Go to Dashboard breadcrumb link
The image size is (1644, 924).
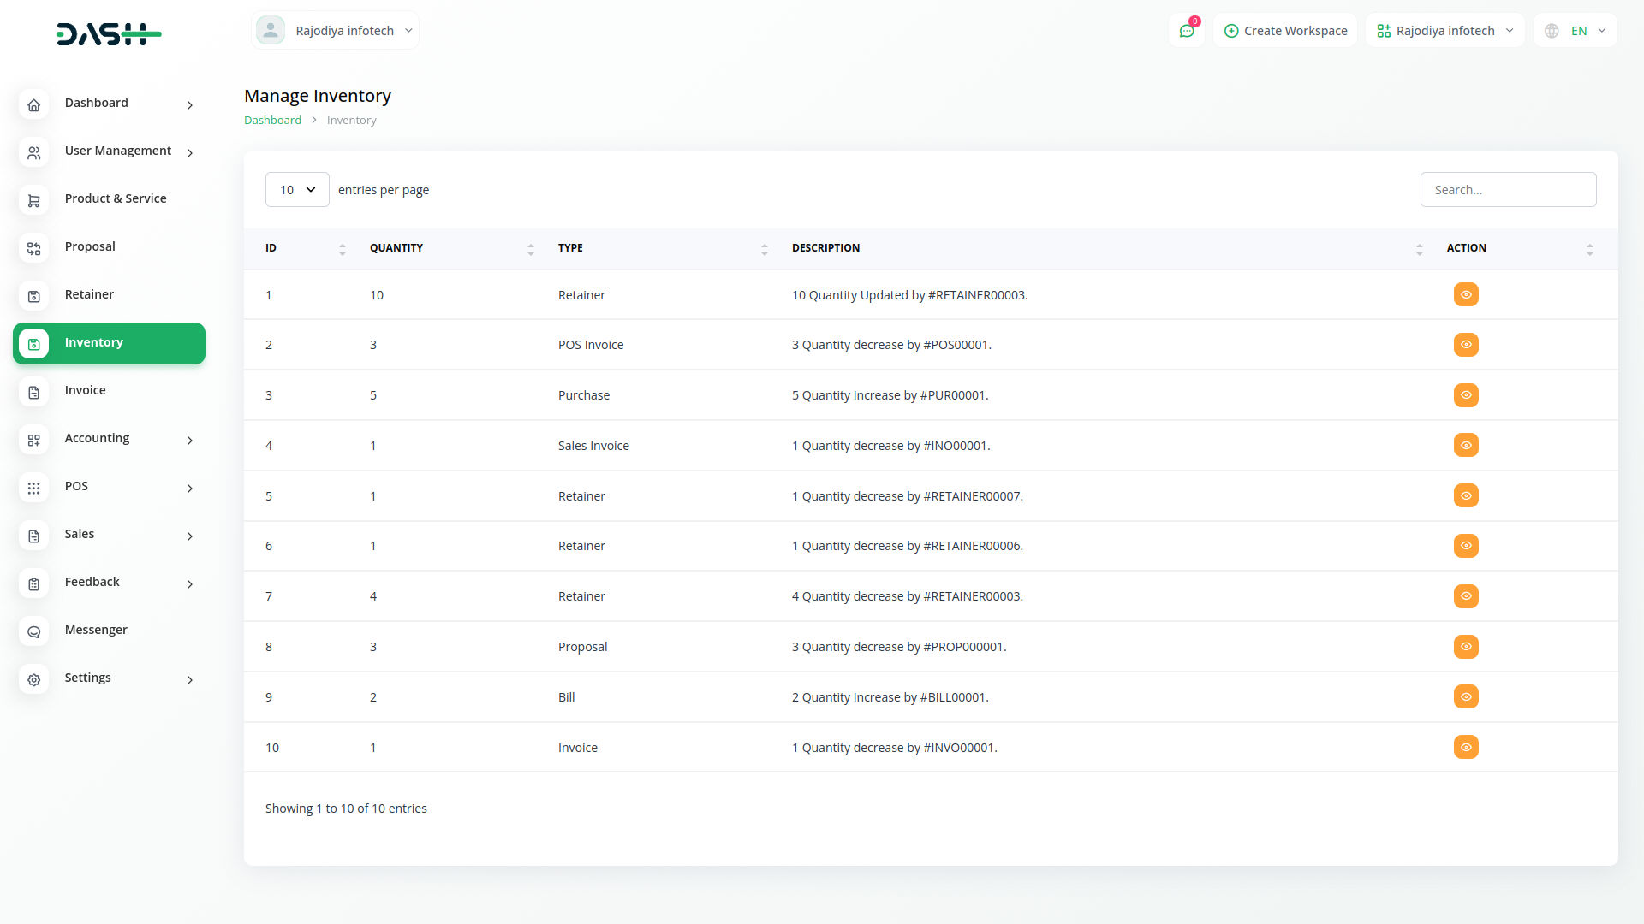point(272,121)
